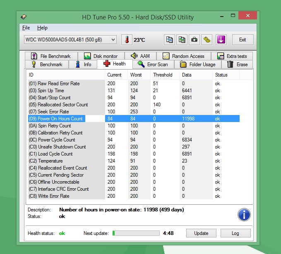Select the (C7) Interface CRC Error Count row
281x254 pixels.
[x=134, y=189]
